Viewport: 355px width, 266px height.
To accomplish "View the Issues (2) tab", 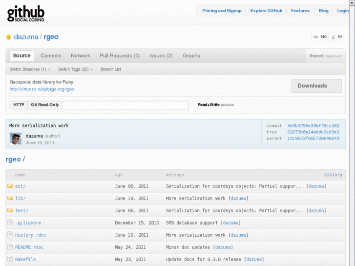I will tap(161, 56).
